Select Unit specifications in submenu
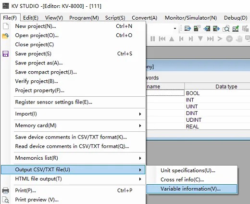Viewport: 250px width, 204px height. tap(192, 170)
